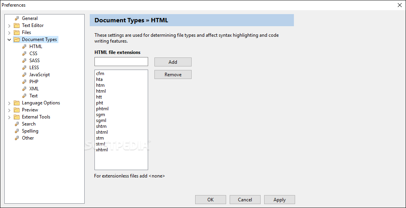This screenshot has width=406, height=208.
Task: Open the Text document type page
Action: (33, 96)
